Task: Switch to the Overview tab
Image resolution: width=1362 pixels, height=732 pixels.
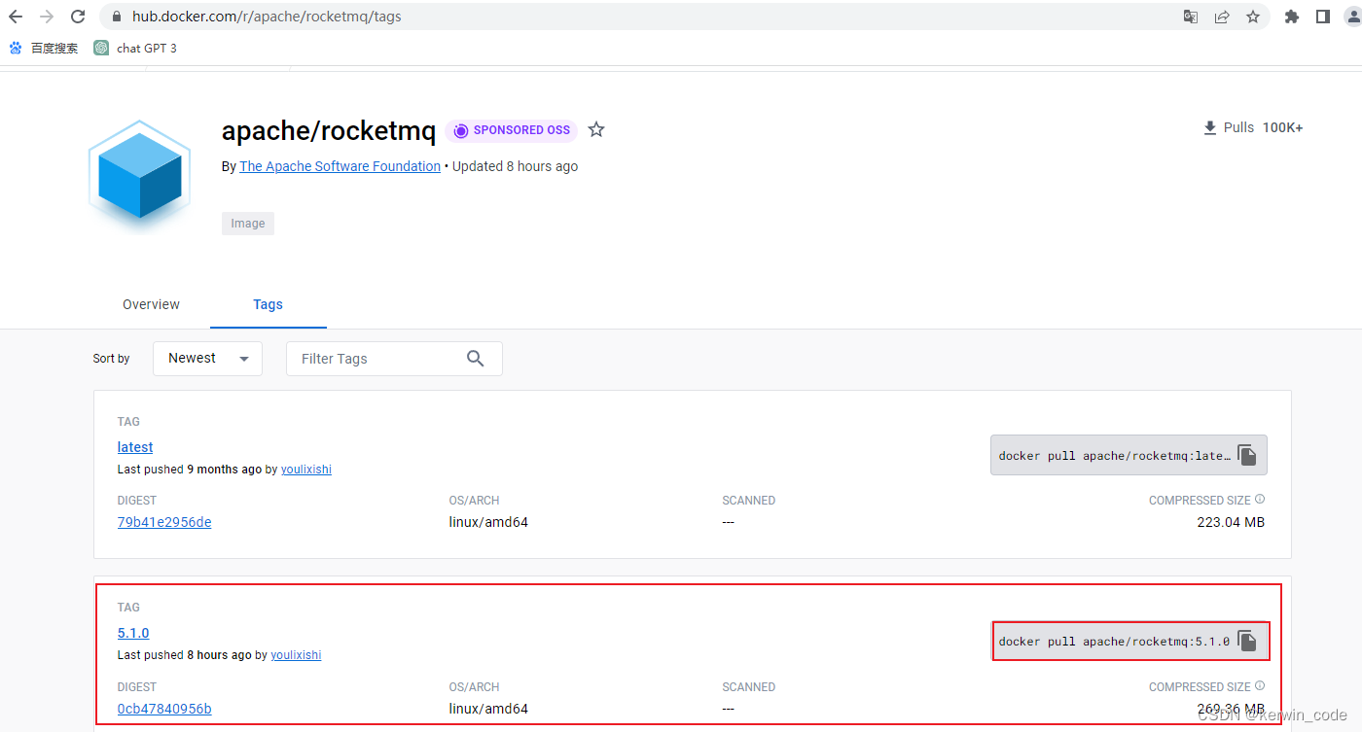Action: coord(151,304)
